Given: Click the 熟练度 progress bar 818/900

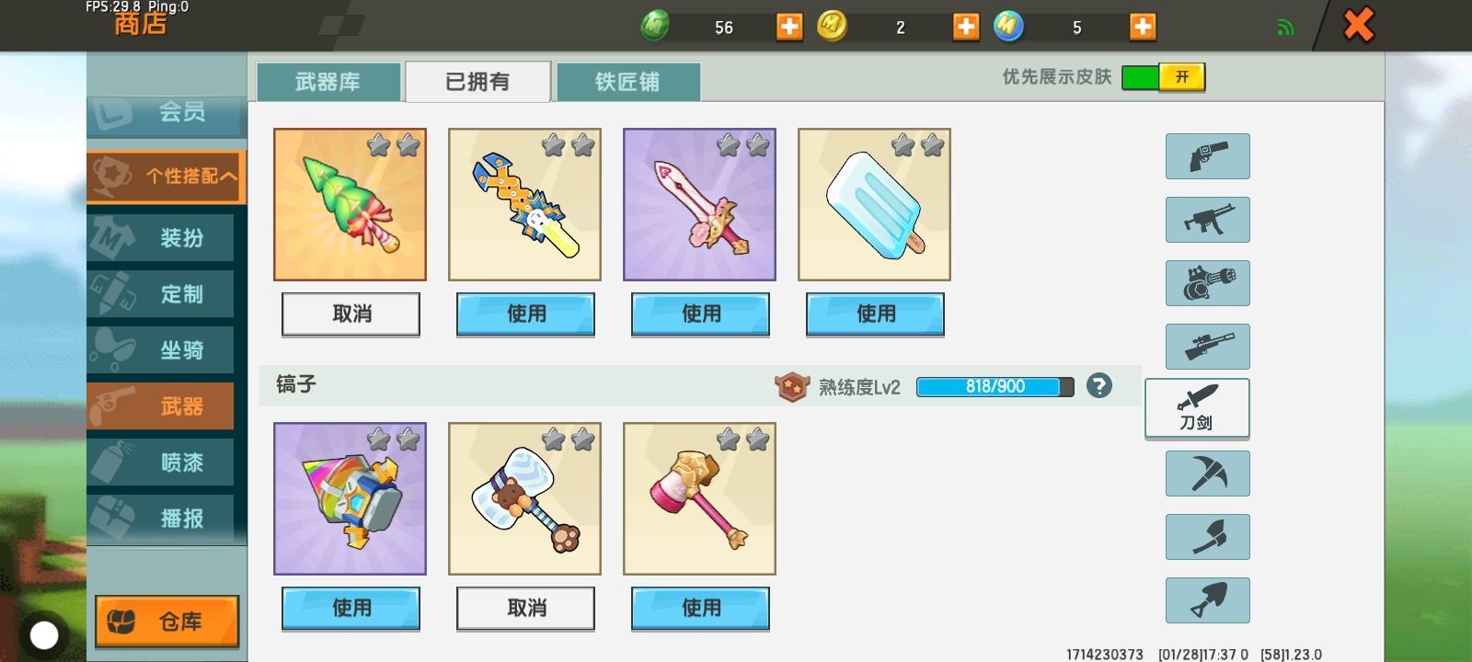Looking at the screenshot, I should pos(995,387).
